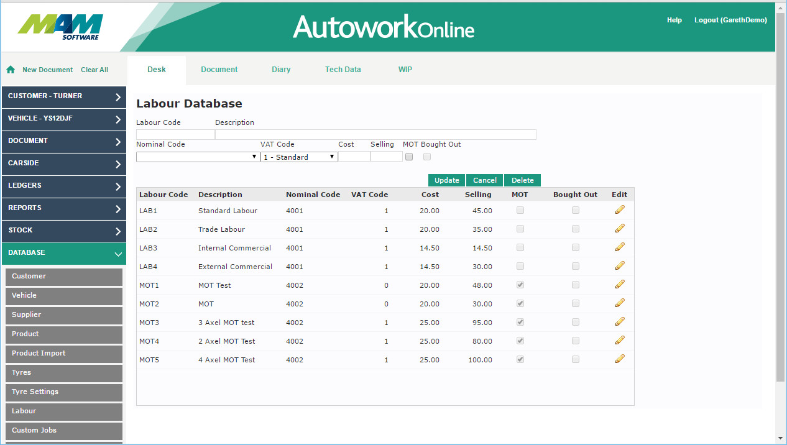Switch to the Diary tab
Viewport: 787px width, 445px height.
[281, 70]
